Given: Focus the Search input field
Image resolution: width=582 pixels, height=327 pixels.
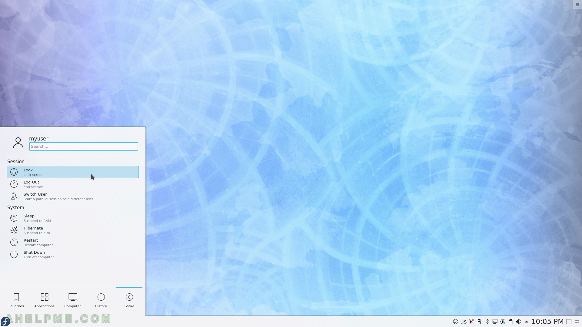Looking at the screenshot, I should point(84,146).
